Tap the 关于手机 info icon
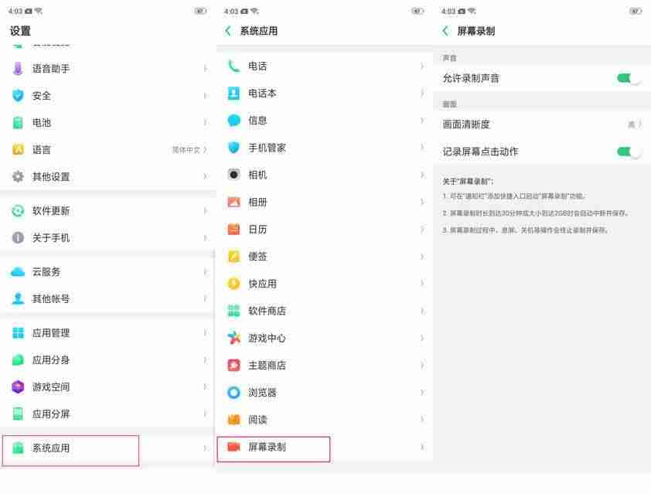This screenshot has width=651, height=494. coord(18,237)
